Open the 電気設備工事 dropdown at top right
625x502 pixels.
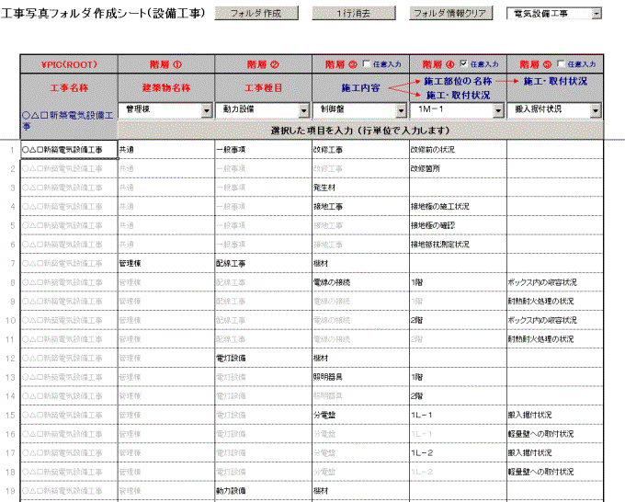(x=597, y=14)
